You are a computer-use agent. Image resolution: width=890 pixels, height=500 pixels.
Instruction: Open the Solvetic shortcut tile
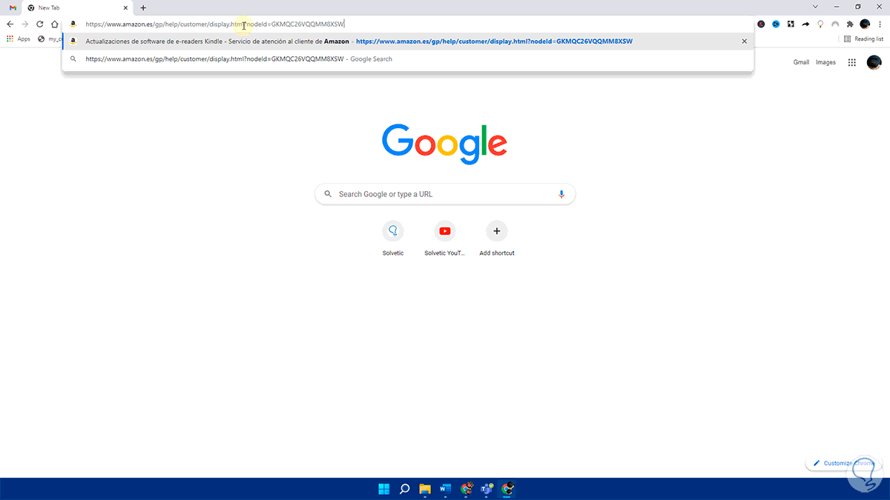(393, 238)
